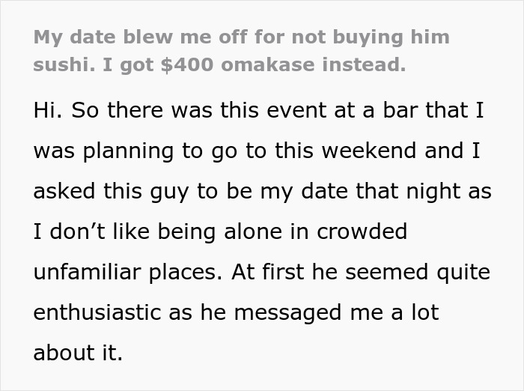Image resolution: width=524 pixels, height=391 pixels.
Task: Click the word "planning" in the paragraph
Action: click(x=128, y=151)
